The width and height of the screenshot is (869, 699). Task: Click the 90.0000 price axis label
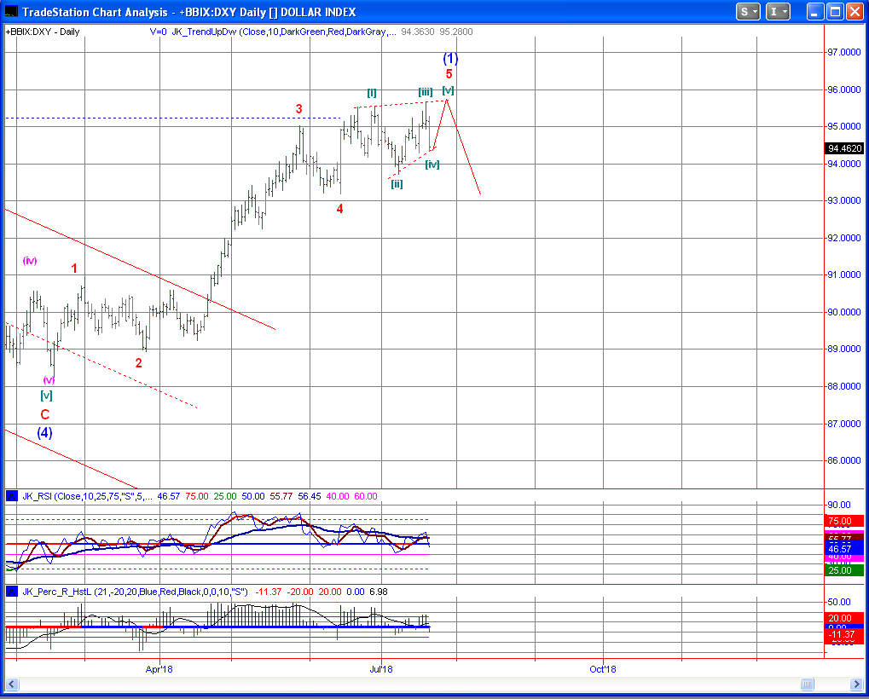[844, 312]
